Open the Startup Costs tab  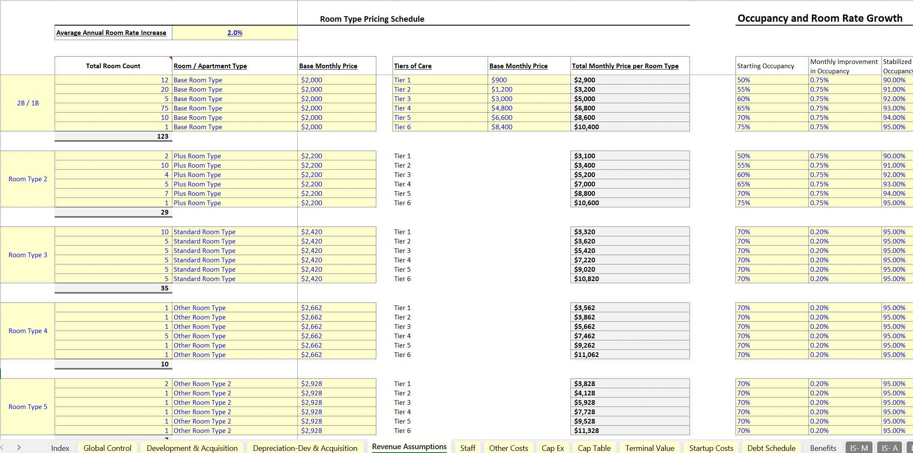pos(711,448)
